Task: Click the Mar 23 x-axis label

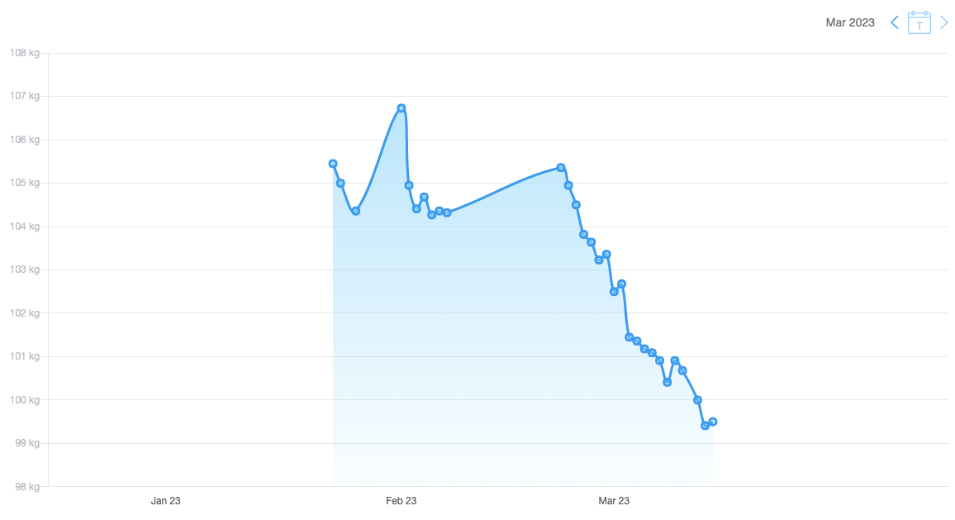Action: [614, 501]
